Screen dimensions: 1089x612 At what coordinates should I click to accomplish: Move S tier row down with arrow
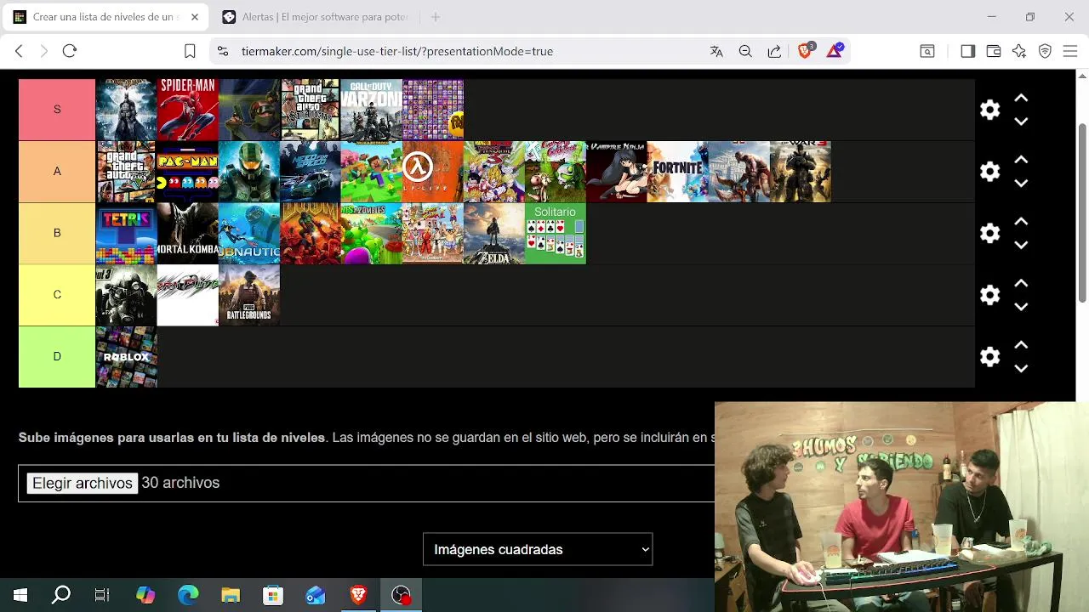pyautogui.click(x=1021, y=122)
